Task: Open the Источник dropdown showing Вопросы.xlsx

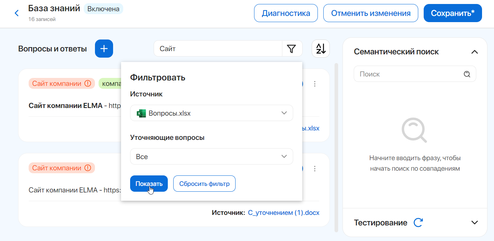Action: 211,113
